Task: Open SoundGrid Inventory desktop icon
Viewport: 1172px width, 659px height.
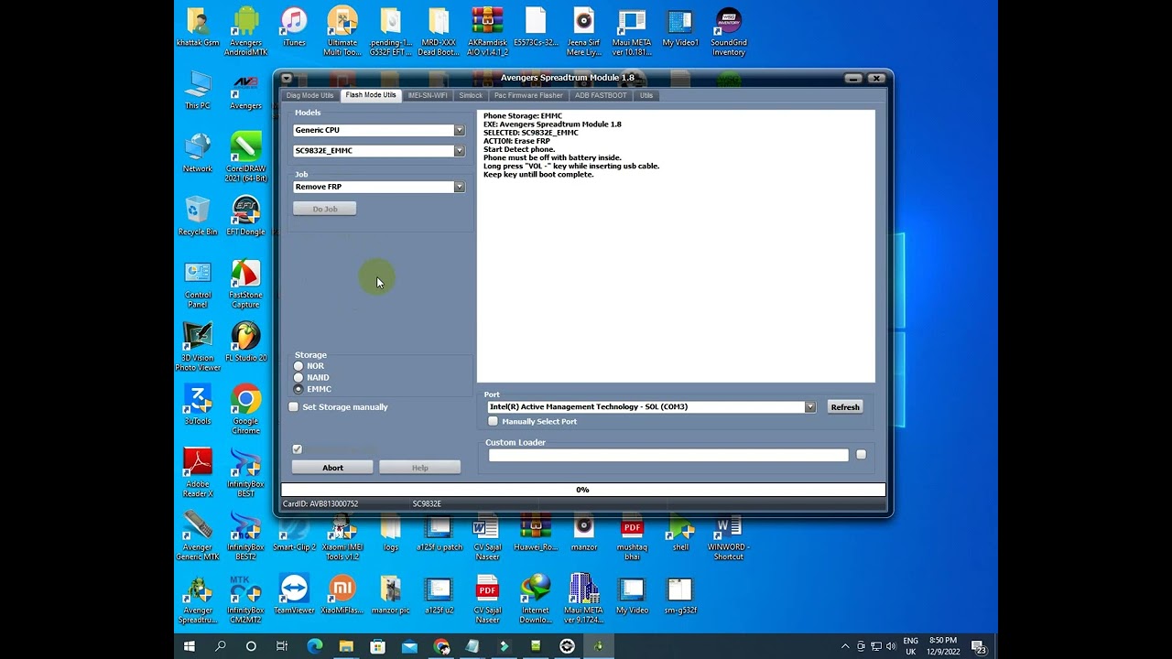Action: pyautogui.click(x=728, y=32)
